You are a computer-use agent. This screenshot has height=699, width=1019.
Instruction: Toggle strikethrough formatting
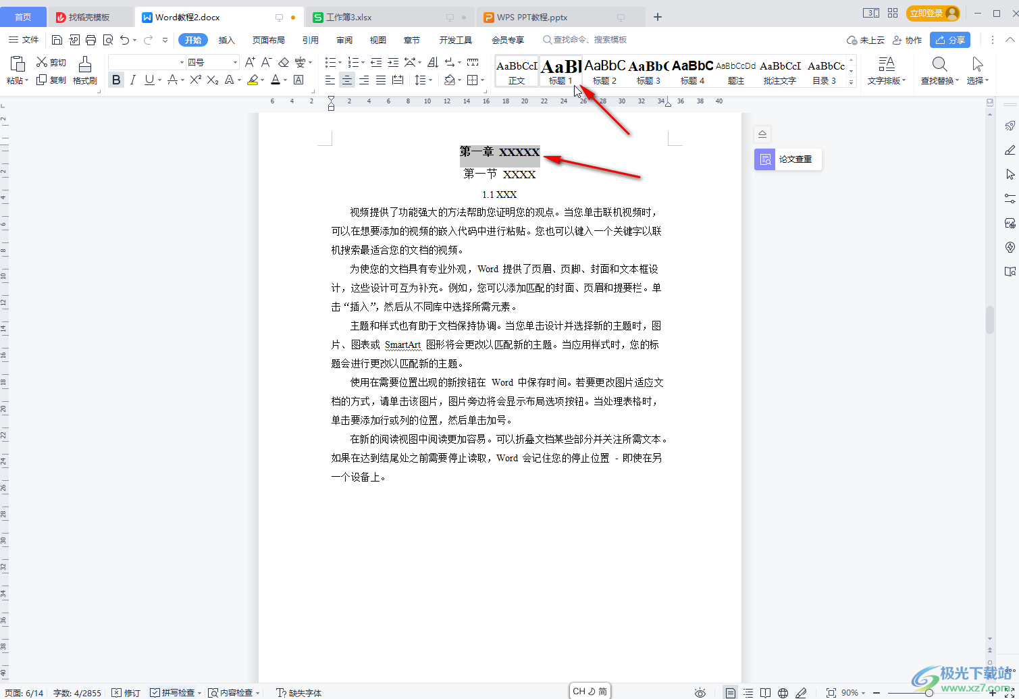[x=172, y=80]
